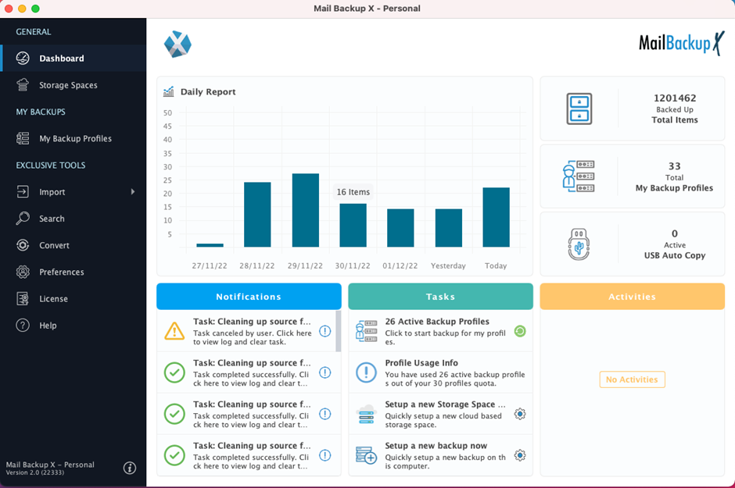735x488 pixels.
Task: Click the Total My Backup Profiles card icon
Action: [579, 176]
